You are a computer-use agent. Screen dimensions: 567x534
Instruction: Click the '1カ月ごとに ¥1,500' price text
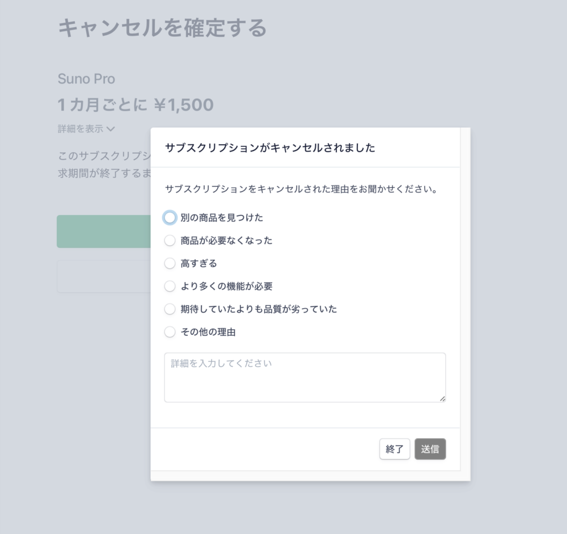(x=136, y=105)
